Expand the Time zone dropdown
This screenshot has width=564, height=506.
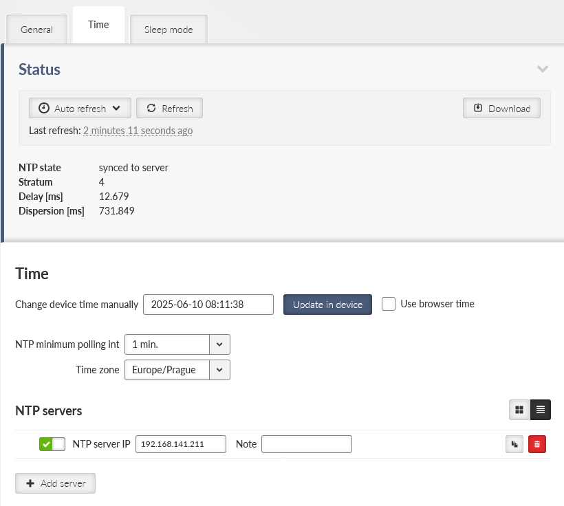[177, 370]
